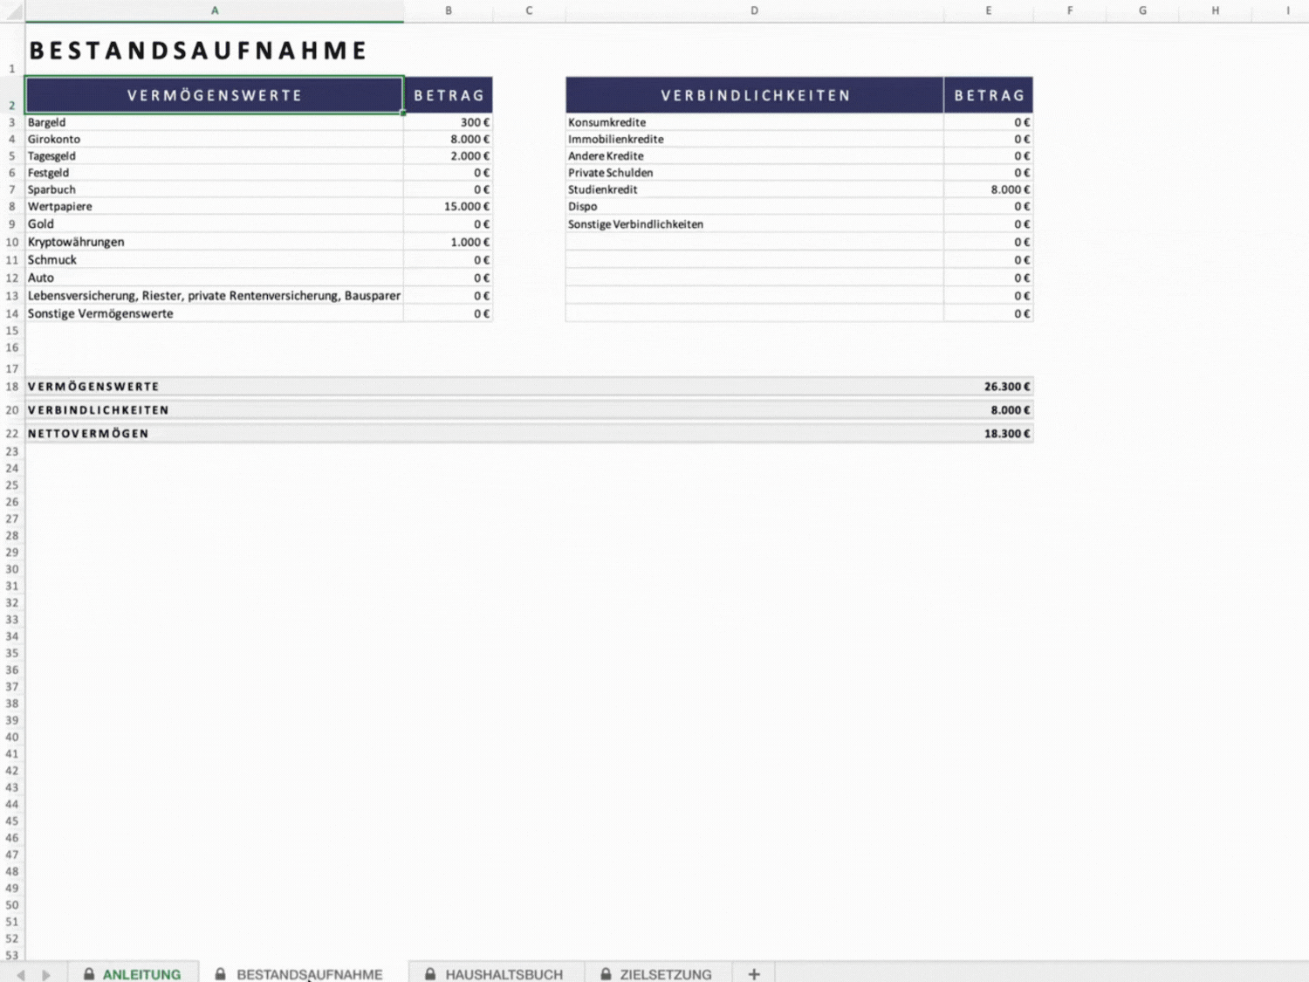
Task: Select the Konsumkredite cell
Action: pyautogui.click(x=755, y=122)
